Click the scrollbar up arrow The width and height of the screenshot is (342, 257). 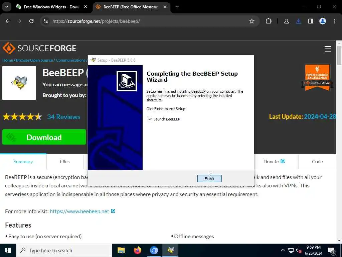[339, 44]
